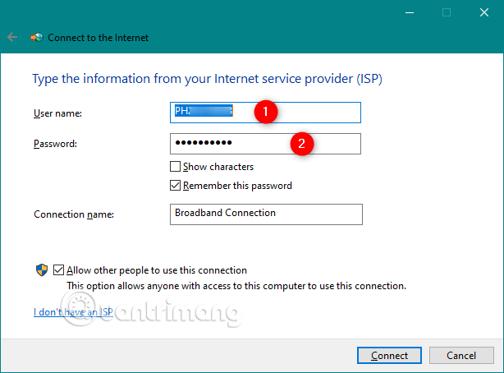Click the "Connection name:" label
Screen dimensions: 504x373
[73, 214]
